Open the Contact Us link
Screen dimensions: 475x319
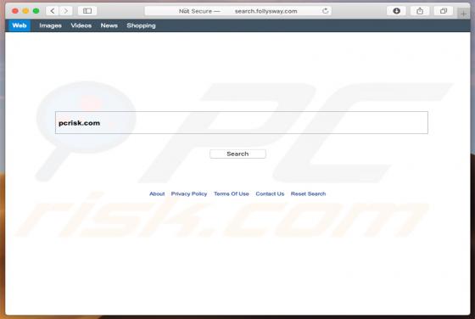(x=270, y=194)
